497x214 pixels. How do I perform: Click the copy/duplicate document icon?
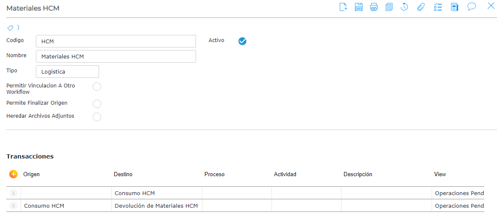(x=389, y=7)
